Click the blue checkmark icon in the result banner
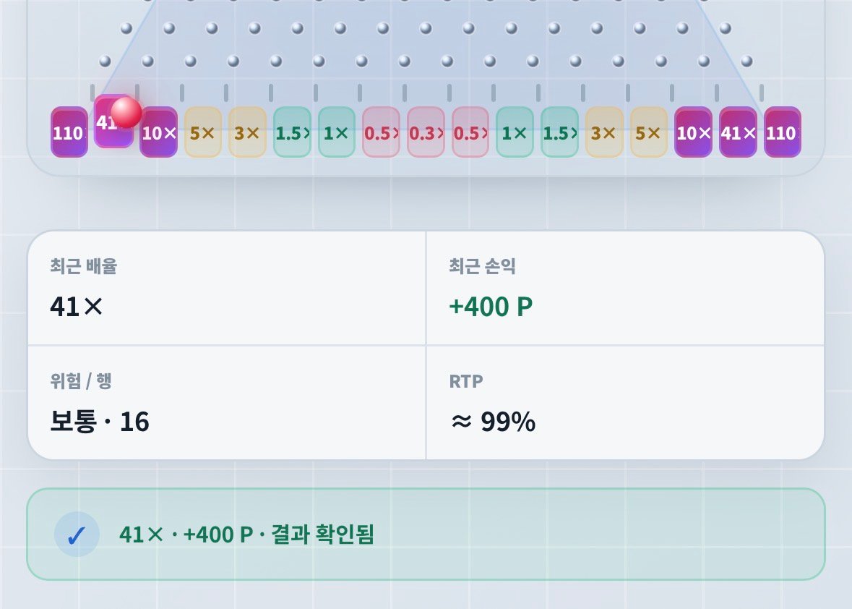 (77, 535)
